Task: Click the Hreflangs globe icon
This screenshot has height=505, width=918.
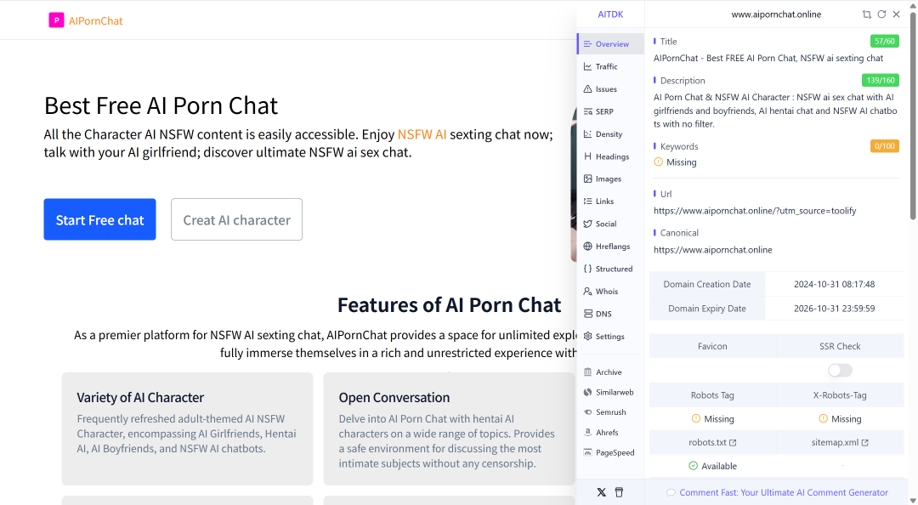Action: pyautogui.click(x=588, y=246)
